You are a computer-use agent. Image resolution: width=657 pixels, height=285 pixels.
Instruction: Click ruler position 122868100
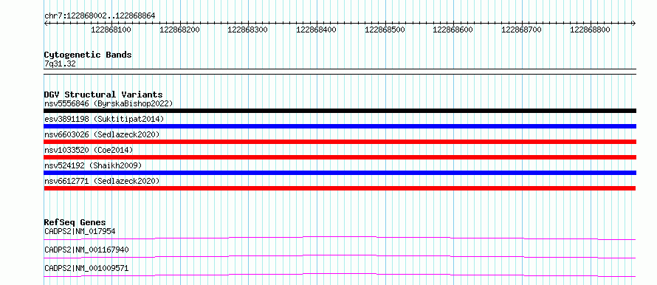pyautogui.click(x=111, y=30)
